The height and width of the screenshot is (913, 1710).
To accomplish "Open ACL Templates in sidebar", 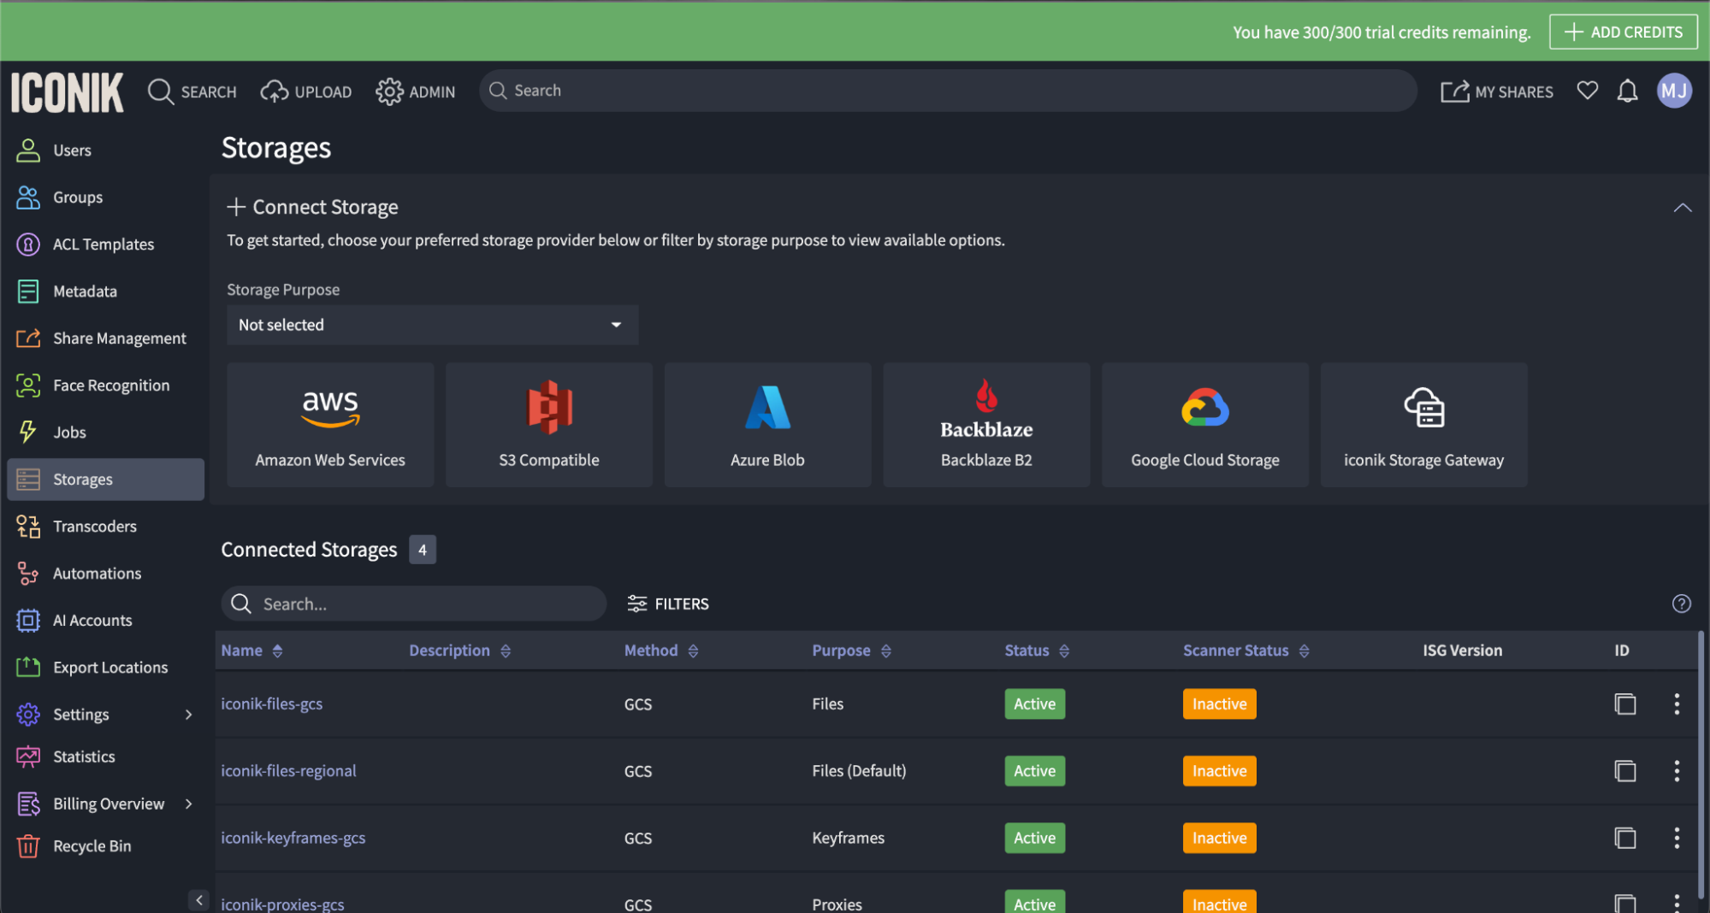I will [x=106, y=244].
